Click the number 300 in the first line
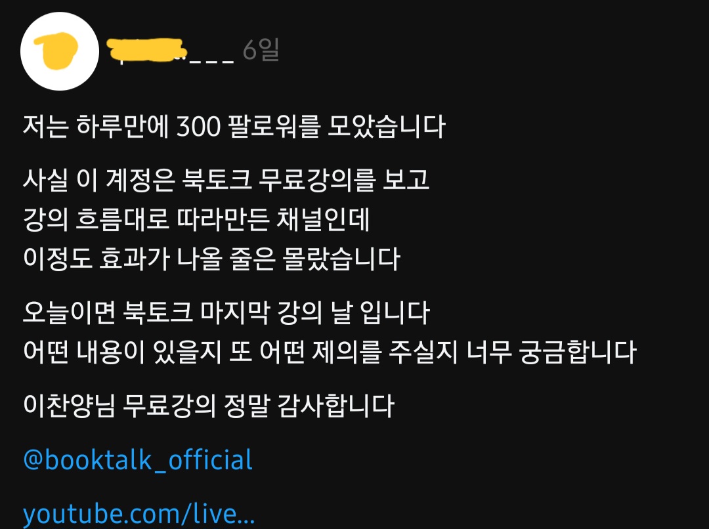709x529 pixels. pyautogui.click(x=198, y=127)
